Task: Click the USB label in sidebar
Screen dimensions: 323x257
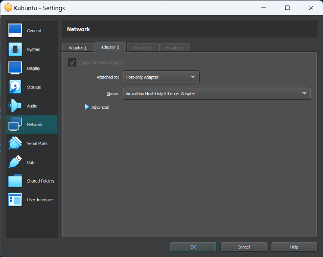Action: point(31,162)
